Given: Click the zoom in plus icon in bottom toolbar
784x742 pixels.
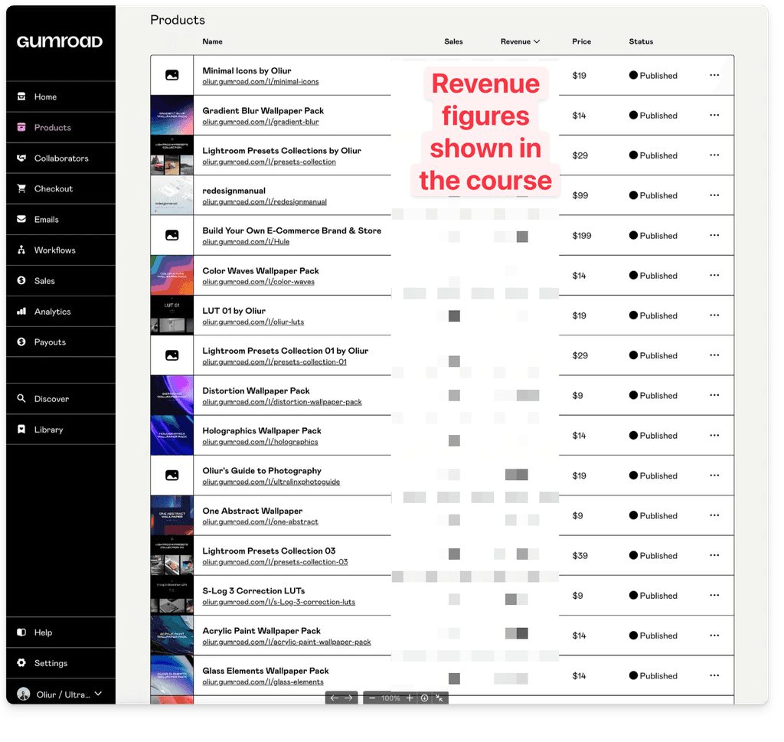Looking at the screenshot, I should 410,698.
